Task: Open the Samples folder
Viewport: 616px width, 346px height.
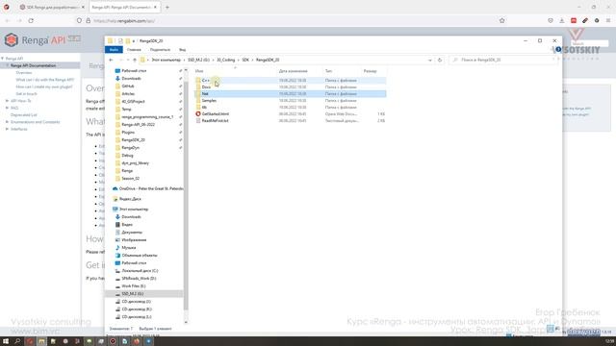Action: [209, 101]
